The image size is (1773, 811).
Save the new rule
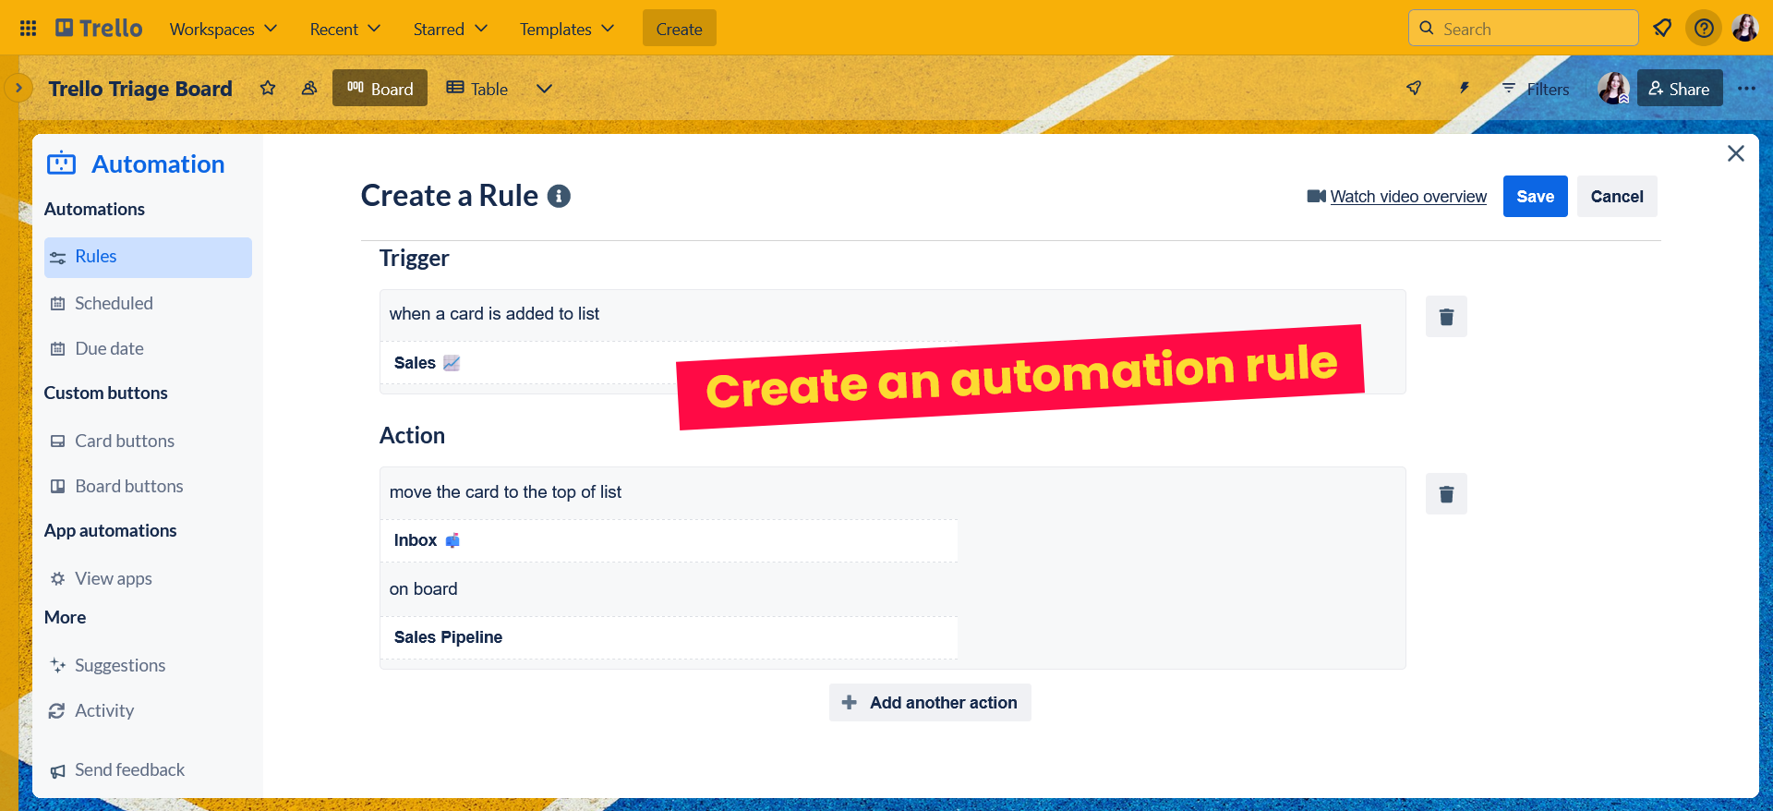click(1535, 196)
